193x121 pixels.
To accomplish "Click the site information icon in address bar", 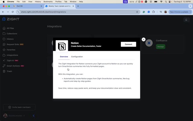I will [x=18, y=12].
